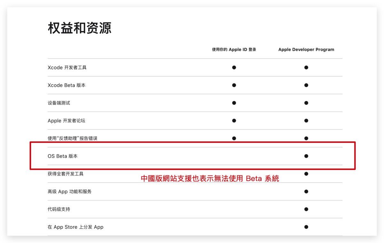Click Developer Program dot for 设备端测试
The height and width of the screenshot is (243, 384).
pyautogui.click(x=306, y=103)
